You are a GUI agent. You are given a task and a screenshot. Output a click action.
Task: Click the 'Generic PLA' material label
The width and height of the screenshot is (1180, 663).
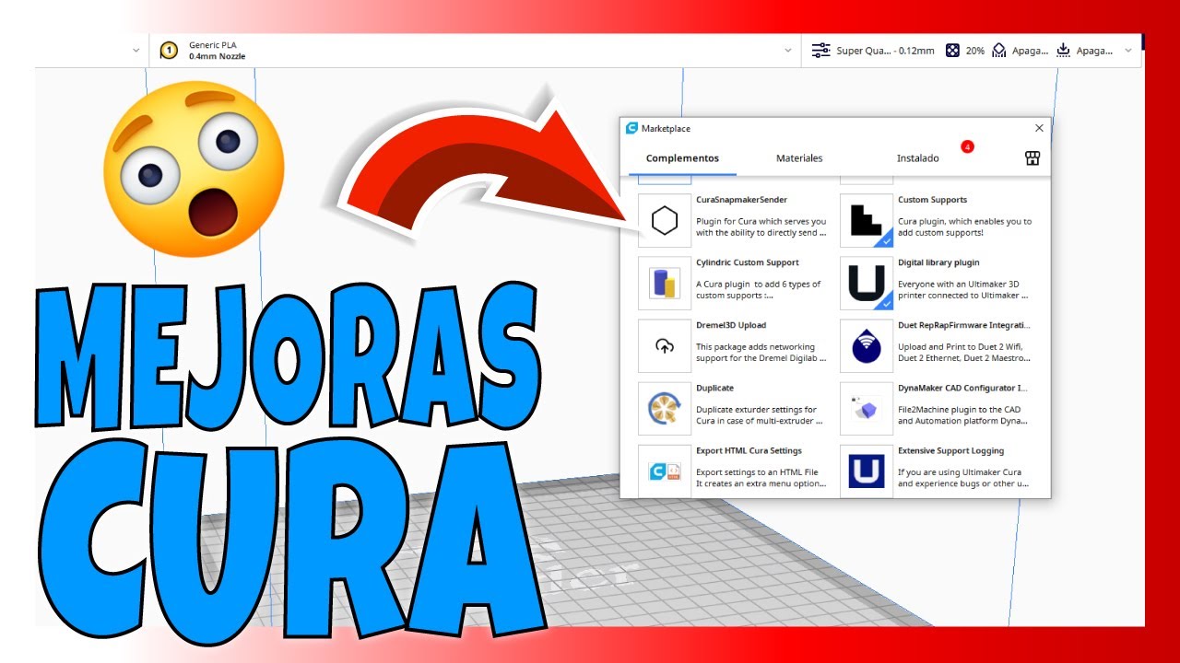pyautogui.click(x=212, y=44)
